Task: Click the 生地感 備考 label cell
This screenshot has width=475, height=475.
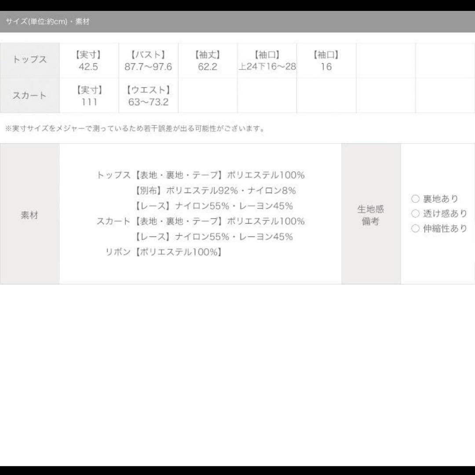Action: (371, 215)
